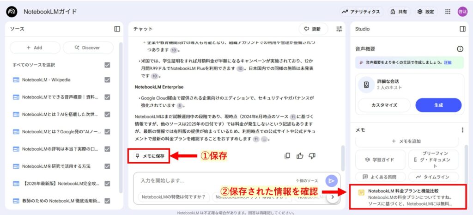Toggle checkbox for 【2025年最新版】 source

(x=107, y=184)
